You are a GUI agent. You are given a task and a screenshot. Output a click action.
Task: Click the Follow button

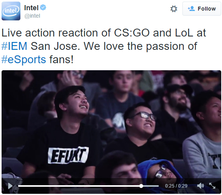202,9
